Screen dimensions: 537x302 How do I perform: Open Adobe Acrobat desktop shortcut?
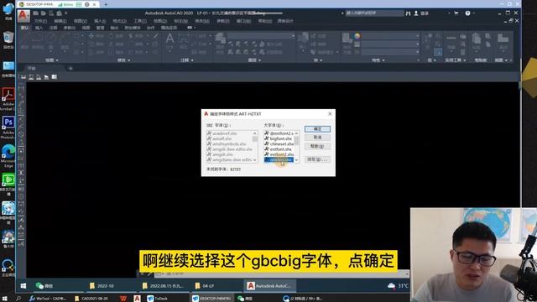[x=8, y=99]
